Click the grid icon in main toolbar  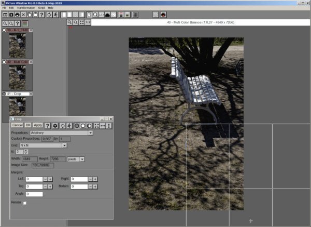pyautogui.click(x=135, y=15)
